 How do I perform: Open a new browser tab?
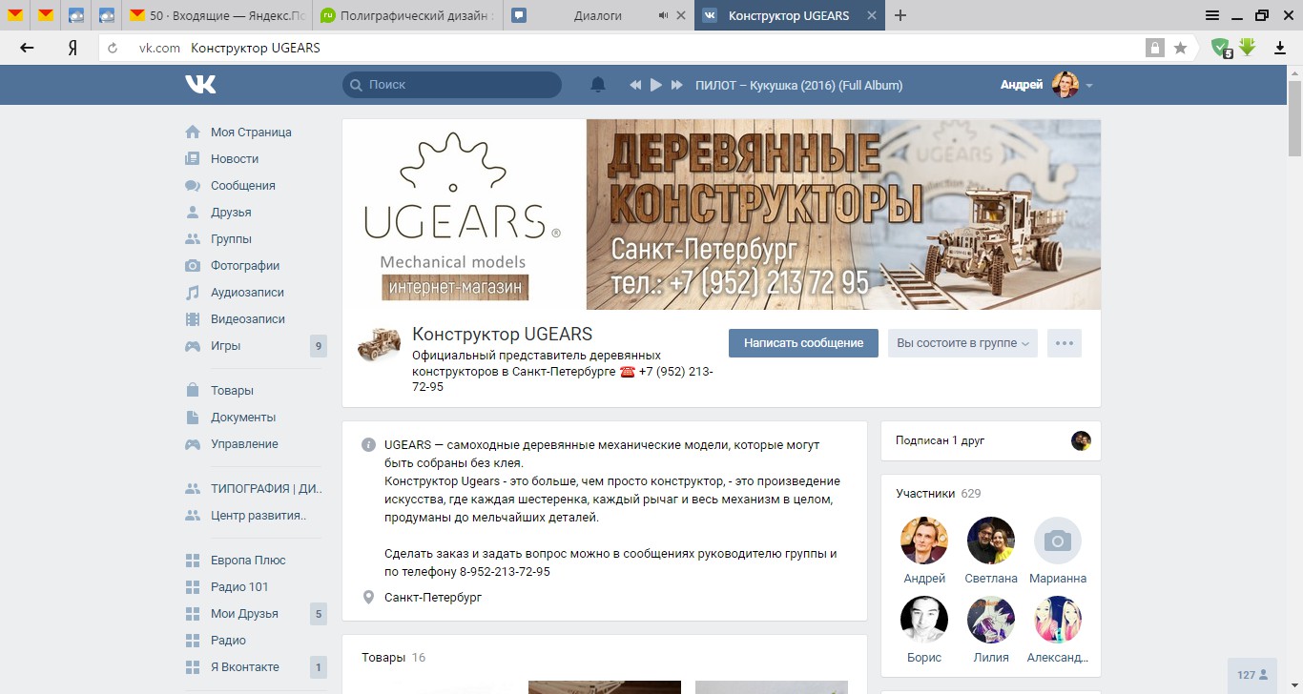pos(900,15)
